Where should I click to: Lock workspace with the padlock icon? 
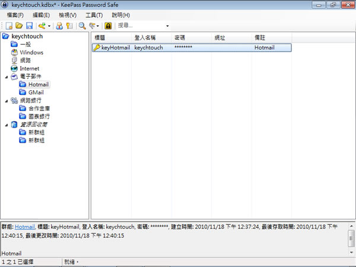(x=108, y=26)
